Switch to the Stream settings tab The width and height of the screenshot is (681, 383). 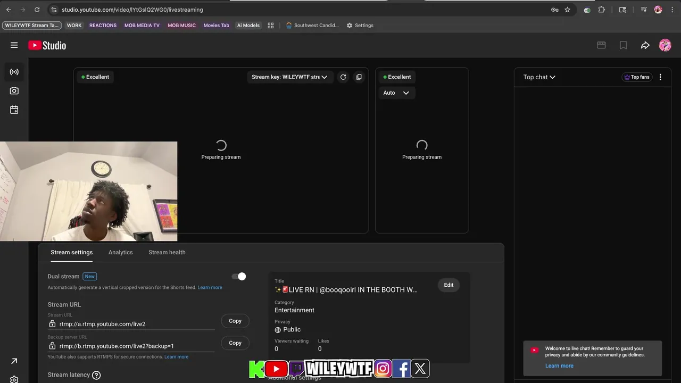(x=72, y=252)
